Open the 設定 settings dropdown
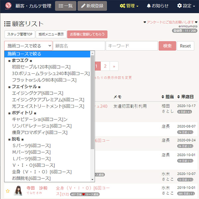This screenshot has height=199, width=199. [186, 6]
